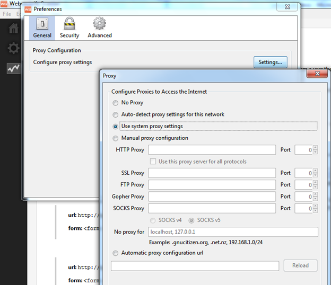Select the No Proxy option

[x=116, y=103]
